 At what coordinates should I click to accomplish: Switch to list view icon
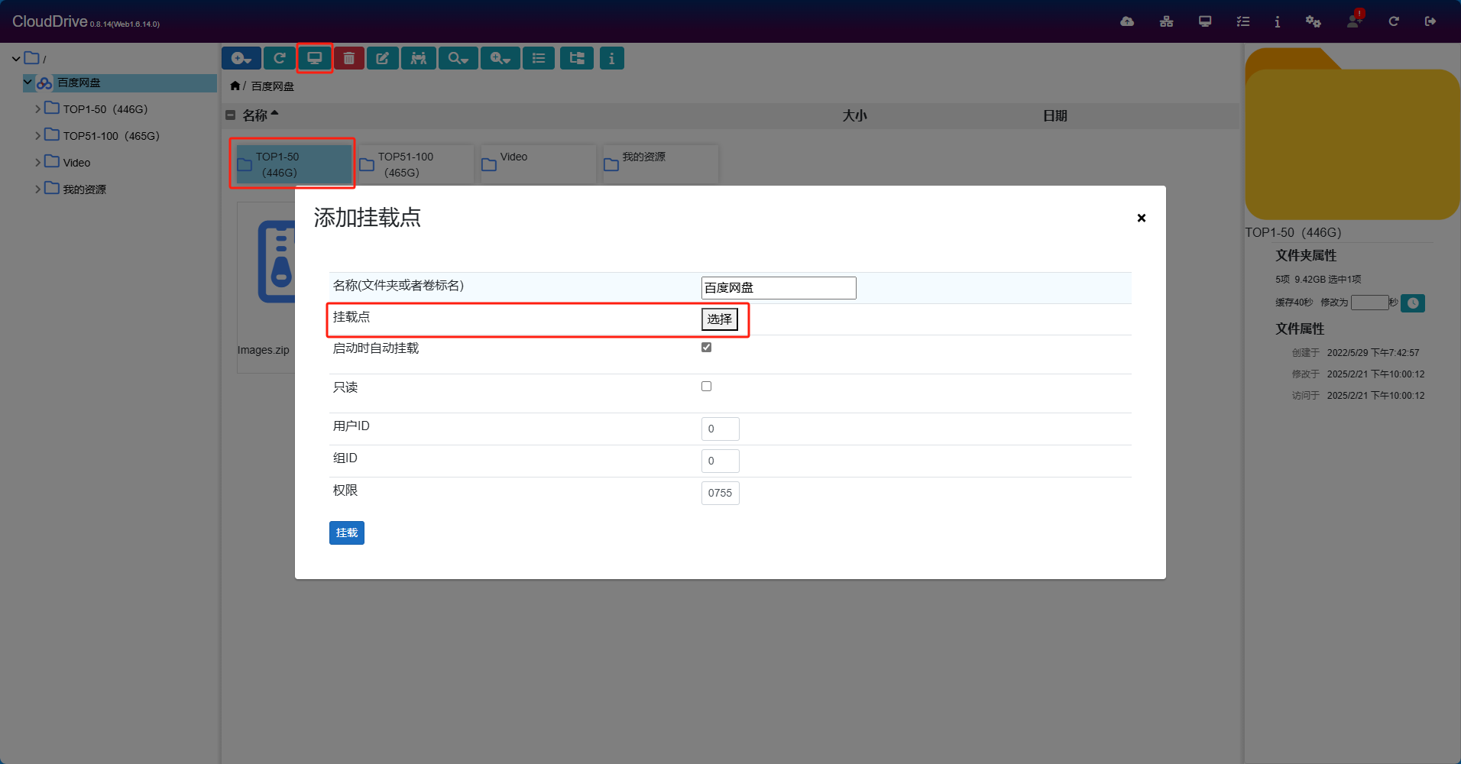coord(539,58)
